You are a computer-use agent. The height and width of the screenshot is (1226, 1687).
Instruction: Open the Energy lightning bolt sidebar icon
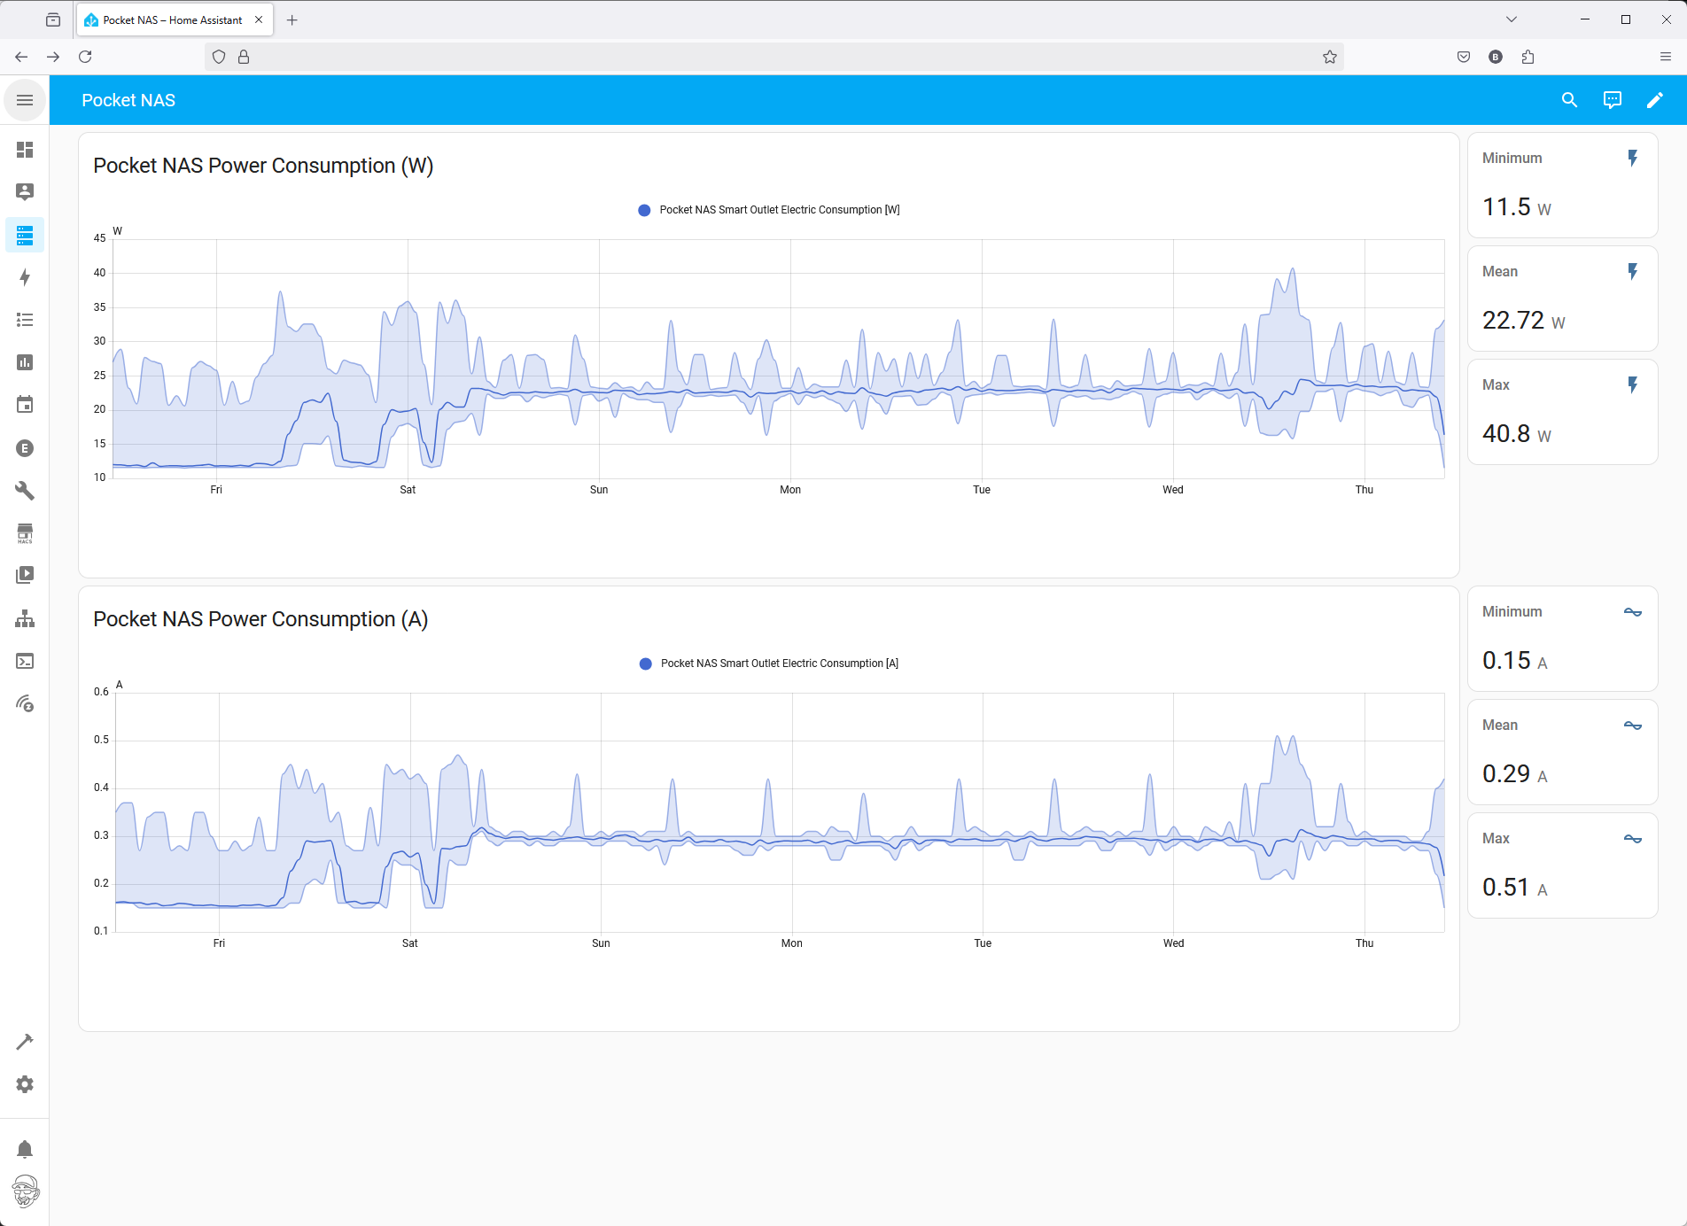coord(25,277)
